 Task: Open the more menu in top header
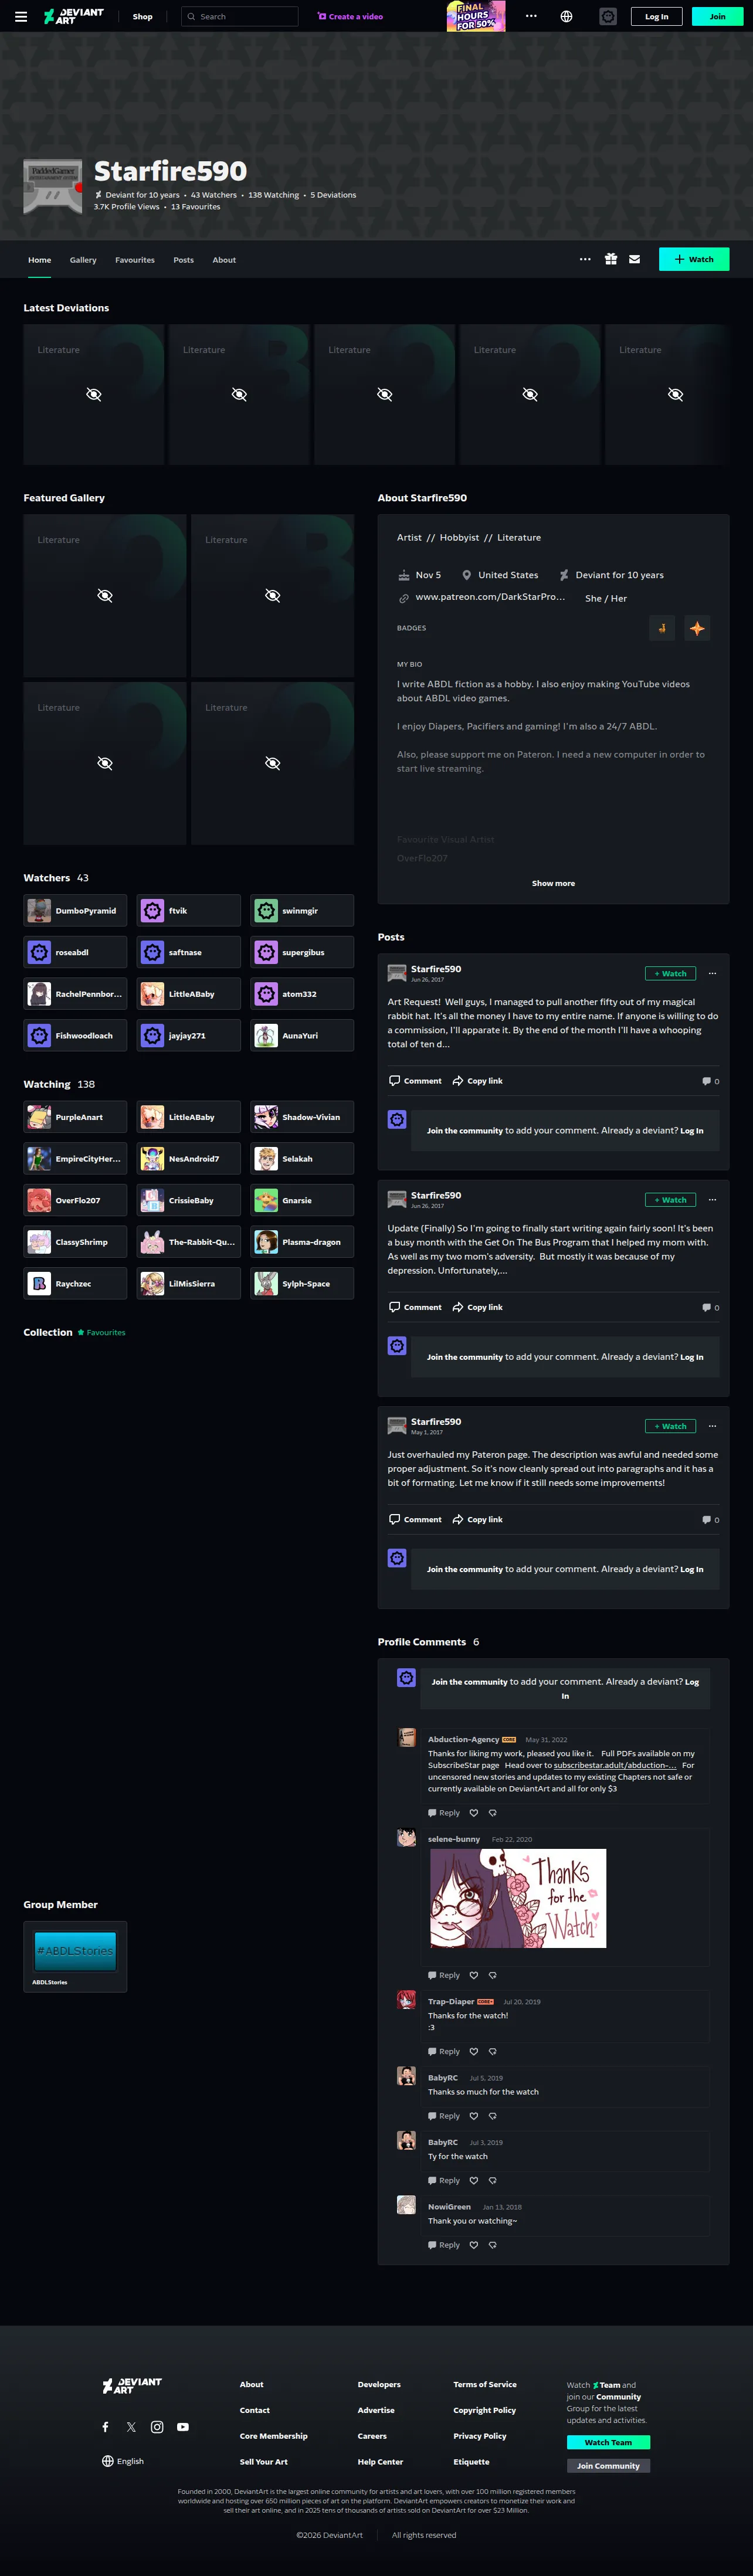point(531,16)
